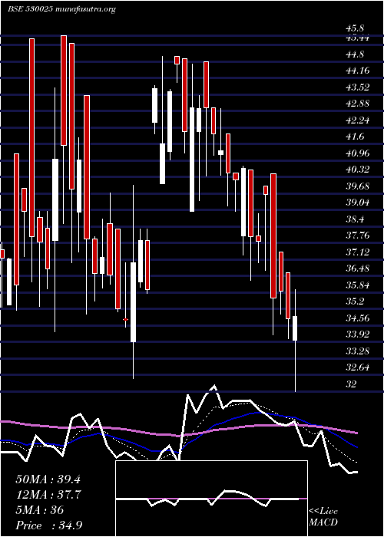Select the 45.8 price axis label
Image resolution: width=384 pixels, height=537 pixels.
tap(355, 28)
